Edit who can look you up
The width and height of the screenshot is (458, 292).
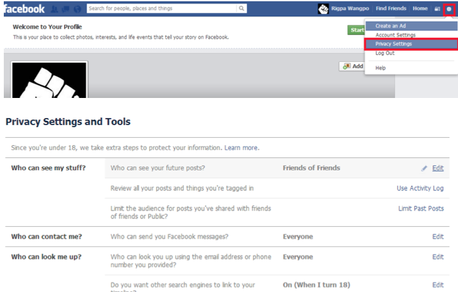438,257
